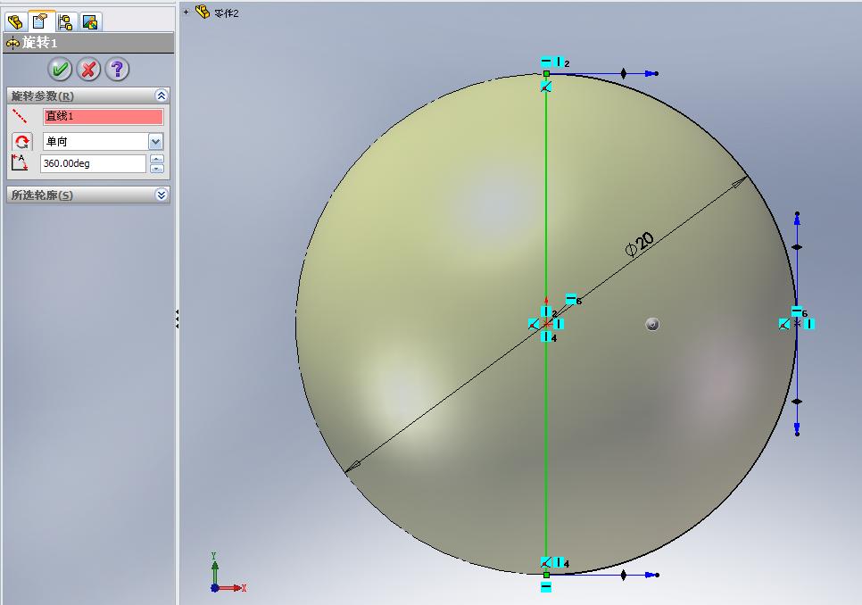Click the vertical relation icon labeled 2 at top
This screenshot has width=862, height=605.
point(559,62)
